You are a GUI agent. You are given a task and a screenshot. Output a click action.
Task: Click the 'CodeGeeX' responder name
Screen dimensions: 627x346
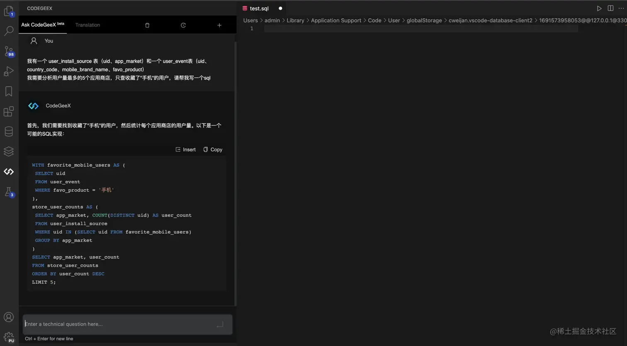(58, 106)
